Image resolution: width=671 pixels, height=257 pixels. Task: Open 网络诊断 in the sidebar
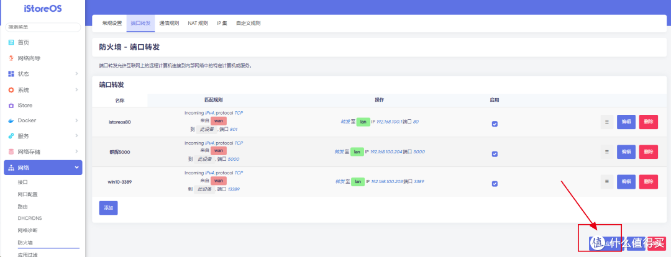pyautogui.click(x=27, y=230)
